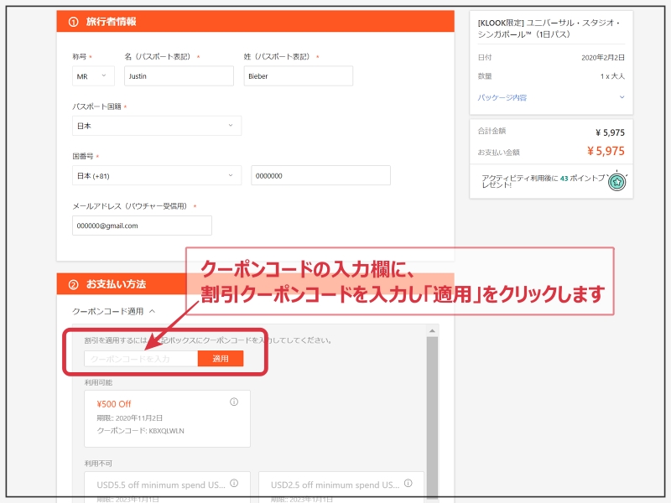Click the phone number field 0000000
This screenshot has height=503, width=671.
[x=320, y=175]
